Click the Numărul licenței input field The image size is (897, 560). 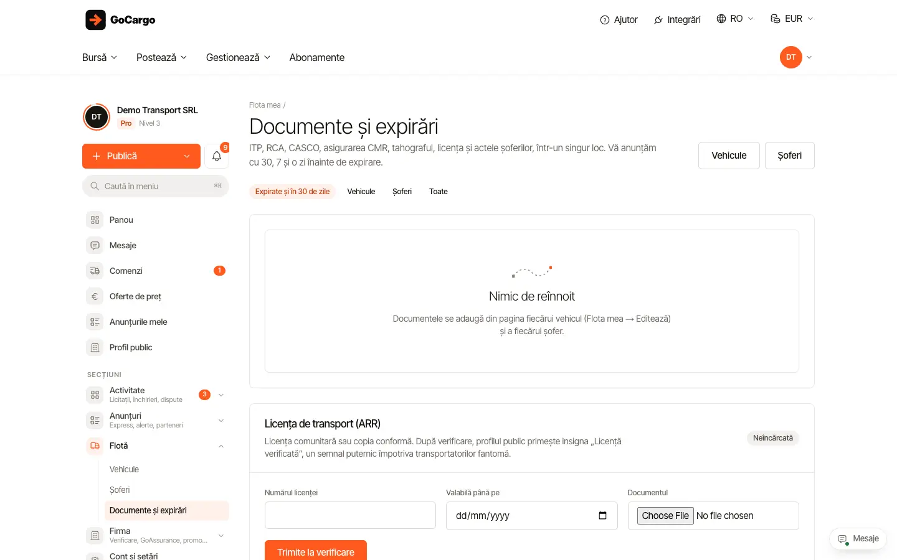(350, 515)
